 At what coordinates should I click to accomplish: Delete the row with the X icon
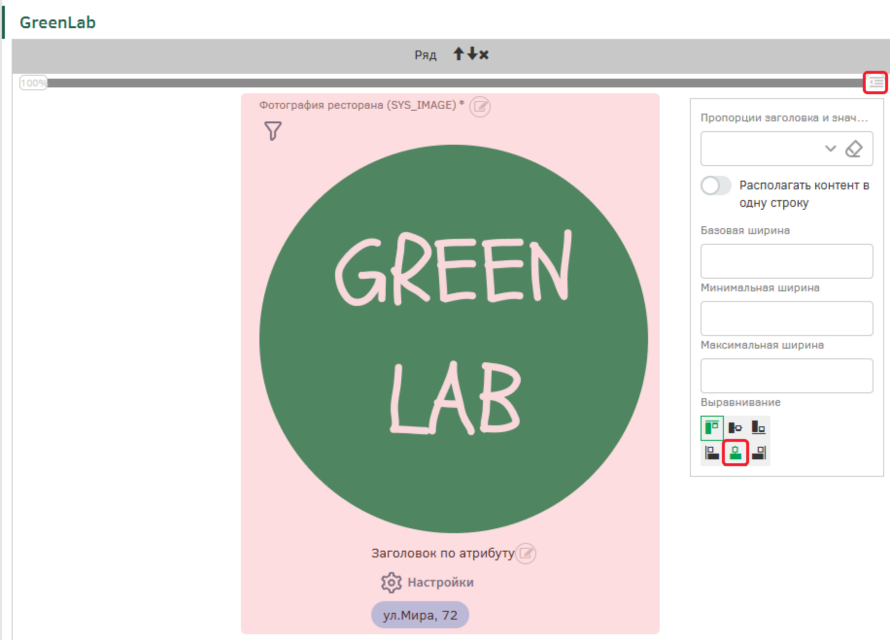[484, 54]
